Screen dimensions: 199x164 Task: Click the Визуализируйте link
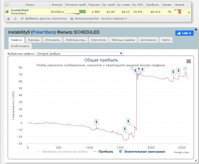87,18
